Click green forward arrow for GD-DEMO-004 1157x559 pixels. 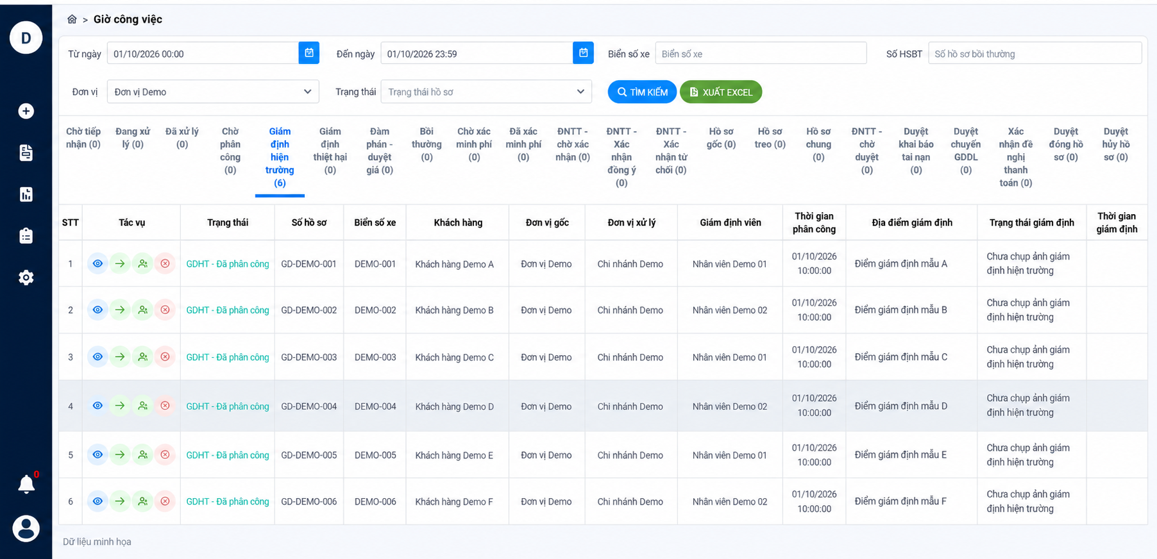click(120, 406)
